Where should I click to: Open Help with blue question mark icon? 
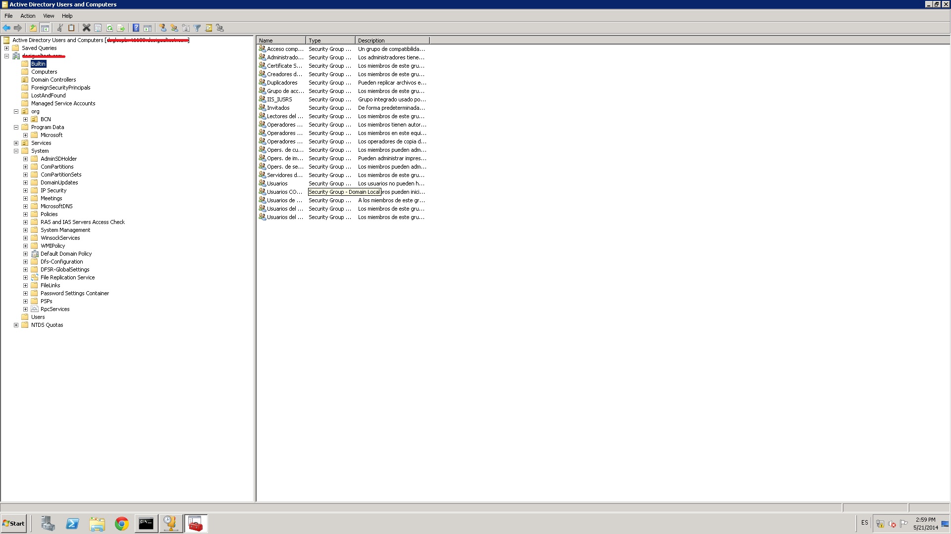(136, 28)
